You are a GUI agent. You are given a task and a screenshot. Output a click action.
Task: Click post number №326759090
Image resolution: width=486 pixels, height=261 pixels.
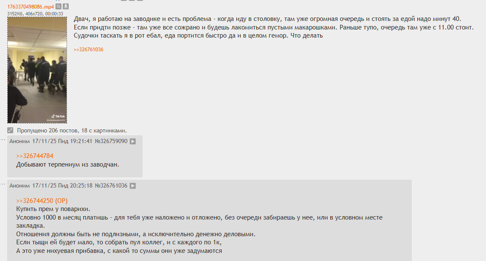point(111,141)
